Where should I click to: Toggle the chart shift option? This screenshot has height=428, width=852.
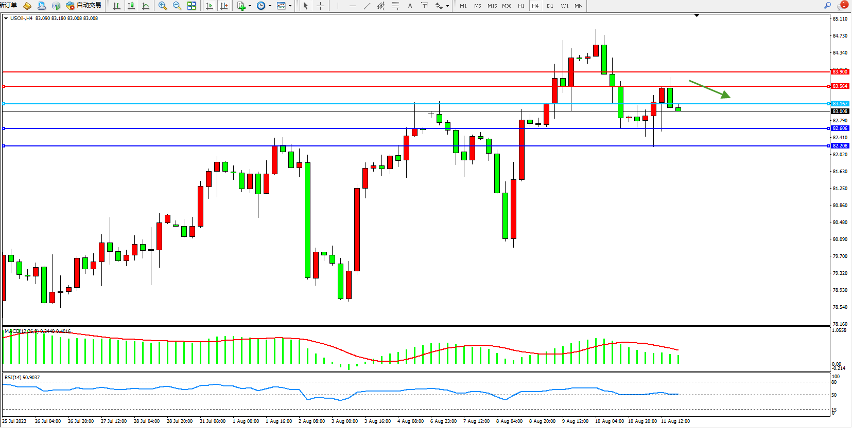224,6
